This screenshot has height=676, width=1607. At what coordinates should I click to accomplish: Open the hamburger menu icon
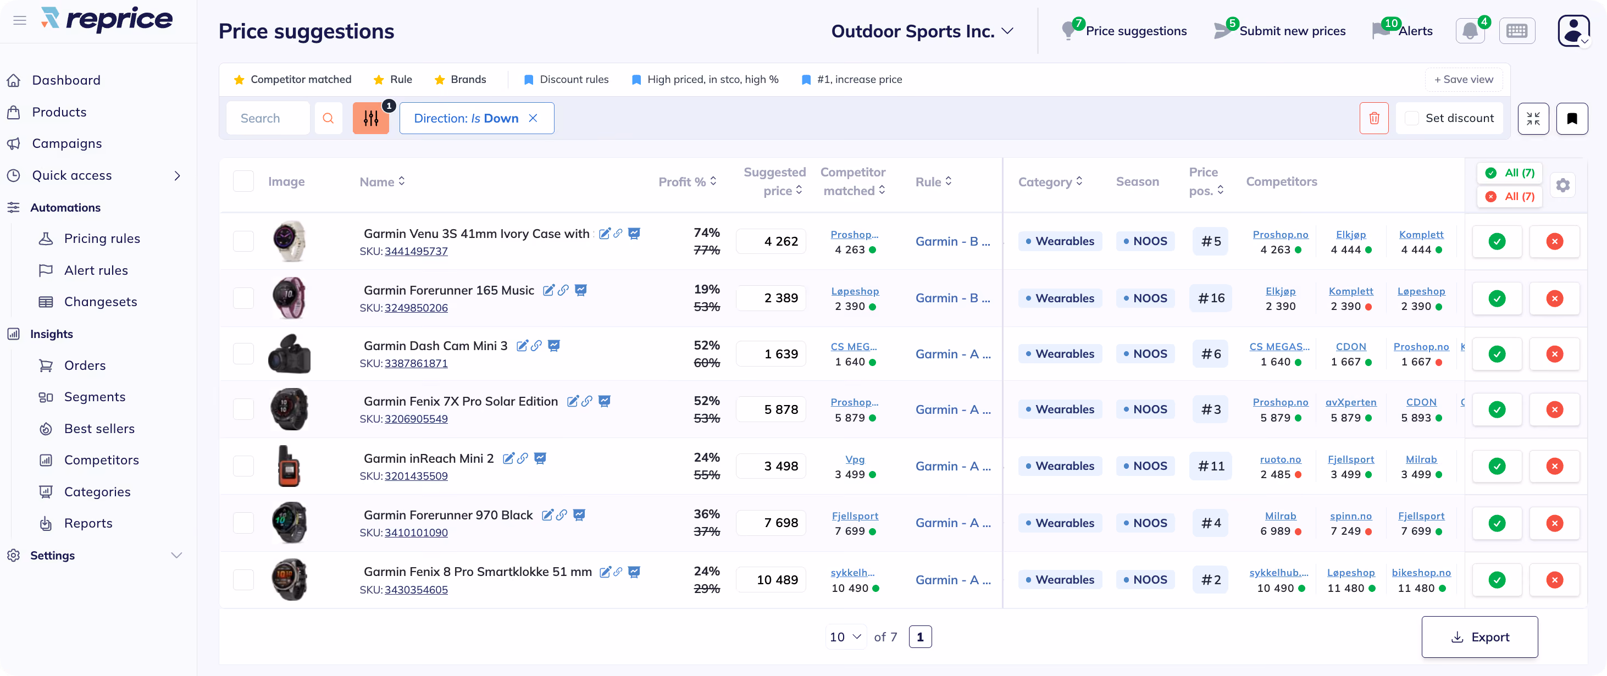pos(20,20)
